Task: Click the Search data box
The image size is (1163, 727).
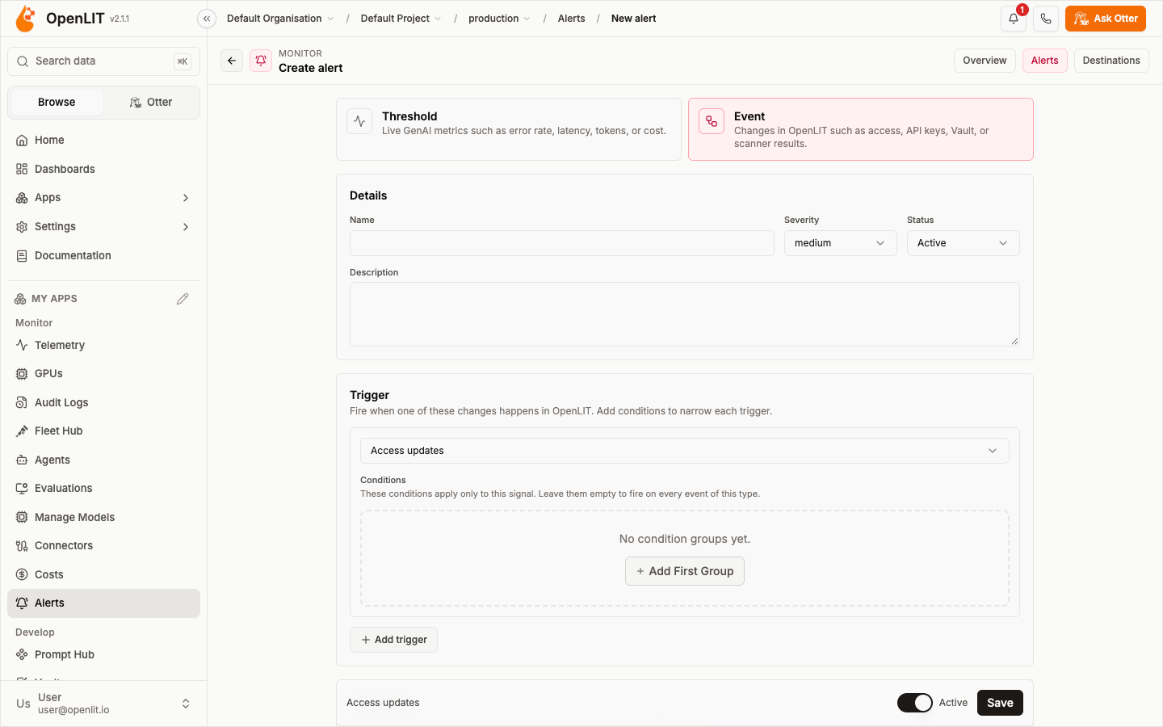Action: point(103,61)
